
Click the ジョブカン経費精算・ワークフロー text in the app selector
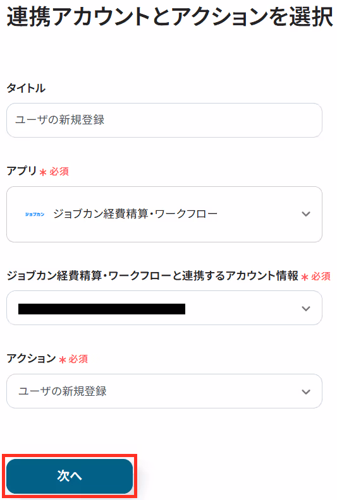(x=135, y=213)
